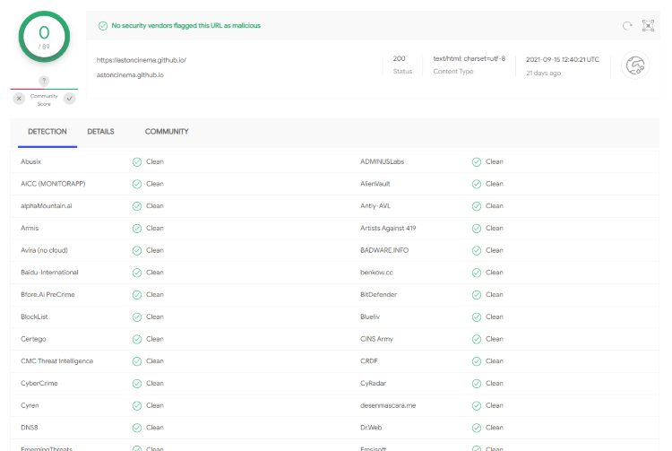Click the Clean check icon for AlienVault

(477, 184)
